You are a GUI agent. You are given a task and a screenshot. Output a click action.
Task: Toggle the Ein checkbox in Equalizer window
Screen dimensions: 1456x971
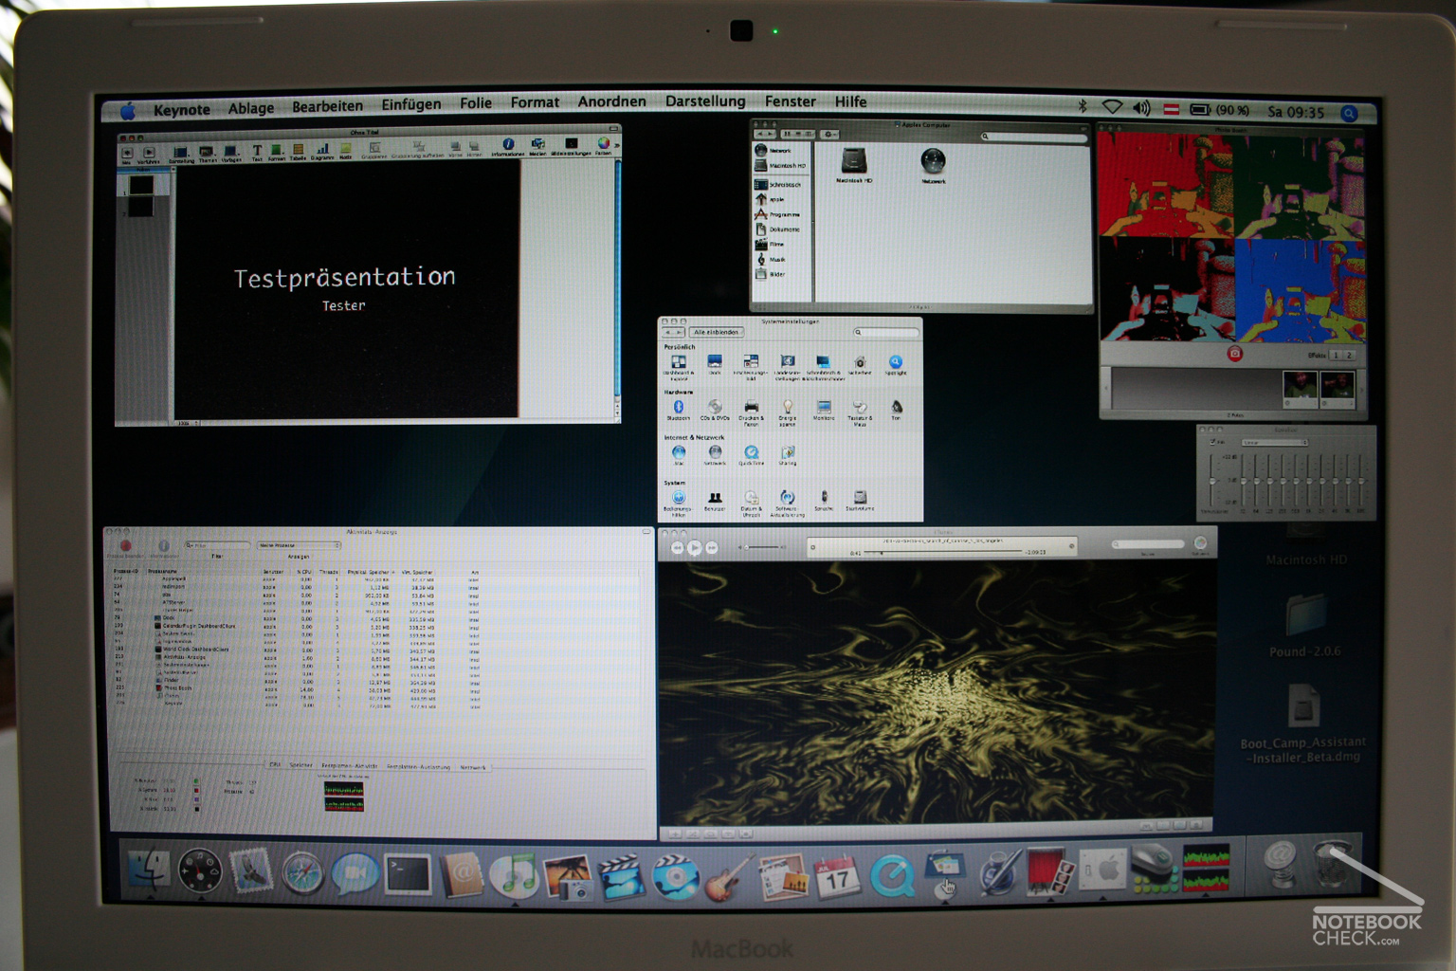[1213, 443]
